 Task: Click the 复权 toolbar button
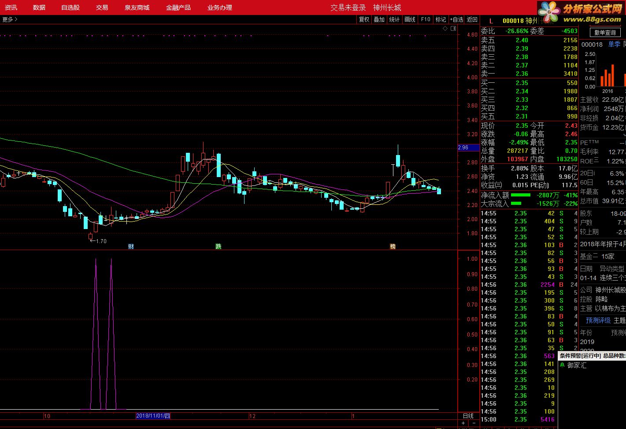tap(364, 19)
